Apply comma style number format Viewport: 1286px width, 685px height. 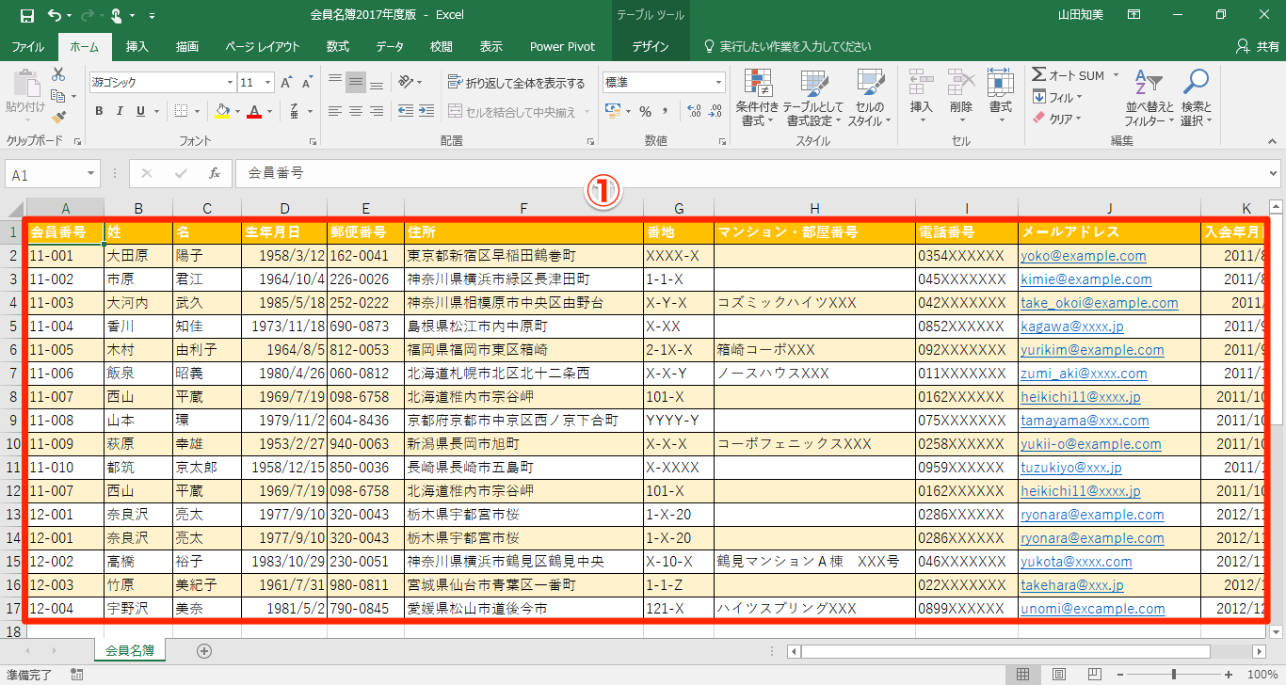tap(666, 111)
